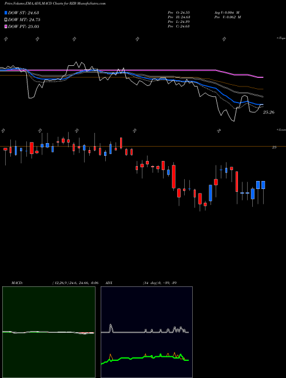
Task: Click the 'Pre H: 24.63' value
Action: point(178,17)
